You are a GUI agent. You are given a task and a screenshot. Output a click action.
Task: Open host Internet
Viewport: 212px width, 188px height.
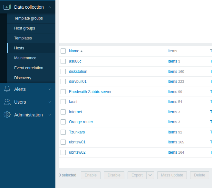pyautogui.click(x=75, y=112)
